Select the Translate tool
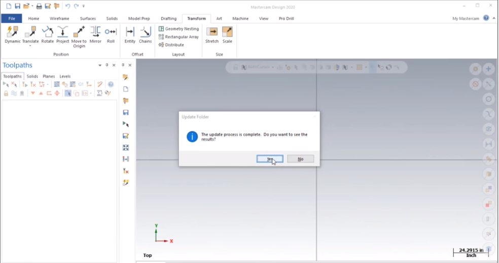The width and height of the screenshot is (499, 263). tap(30, 35)
